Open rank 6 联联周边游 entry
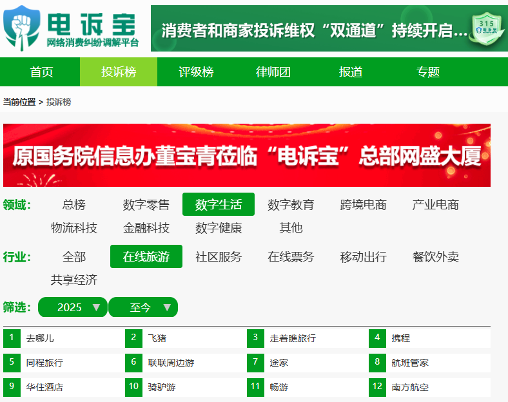 tap(186, 363)
